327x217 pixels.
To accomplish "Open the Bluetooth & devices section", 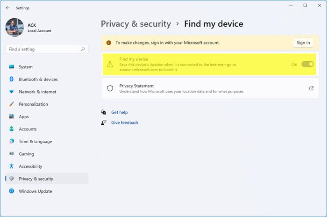I will tap(47, 80).
